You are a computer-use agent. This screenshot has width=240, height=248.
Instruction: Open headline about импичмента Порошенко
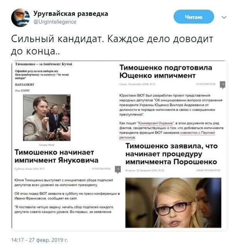point(171,154)
